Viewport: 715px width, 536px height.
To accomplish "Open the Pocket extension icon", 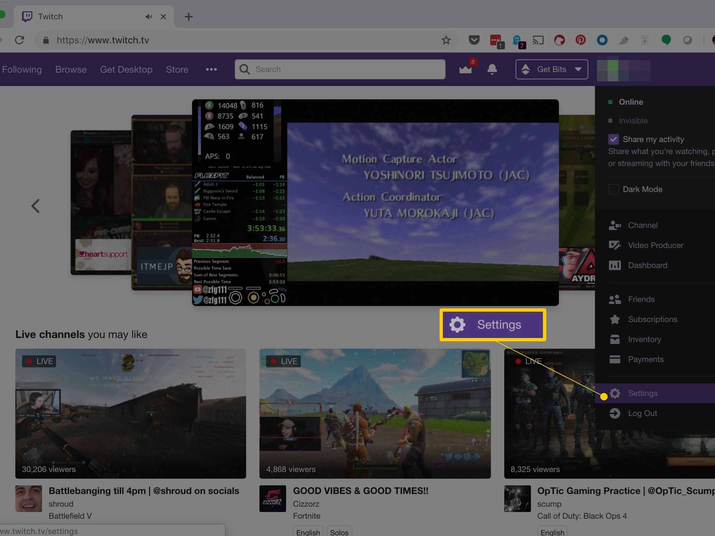I will (x=474, y=40).
